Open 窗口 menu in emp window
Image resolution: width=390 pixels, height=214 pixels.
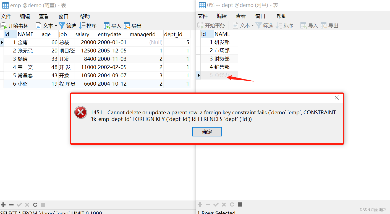(64, 16)
